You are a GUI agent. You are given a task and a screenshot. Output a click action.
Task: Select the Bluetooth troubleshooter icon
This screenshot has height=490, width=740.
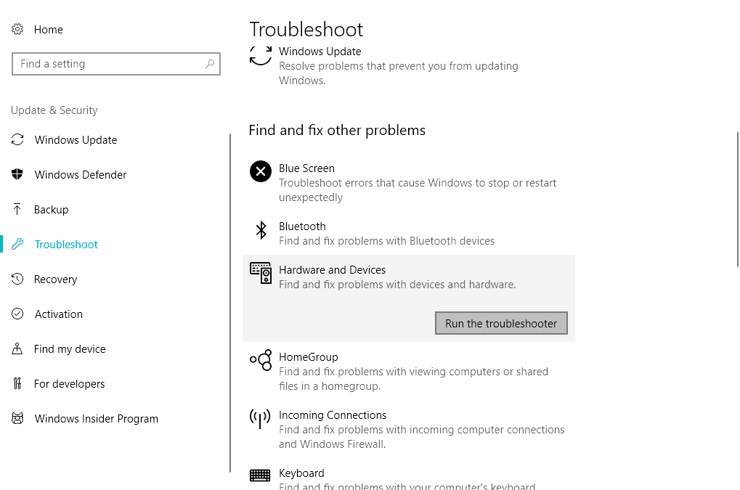click(x=261, y=229)
